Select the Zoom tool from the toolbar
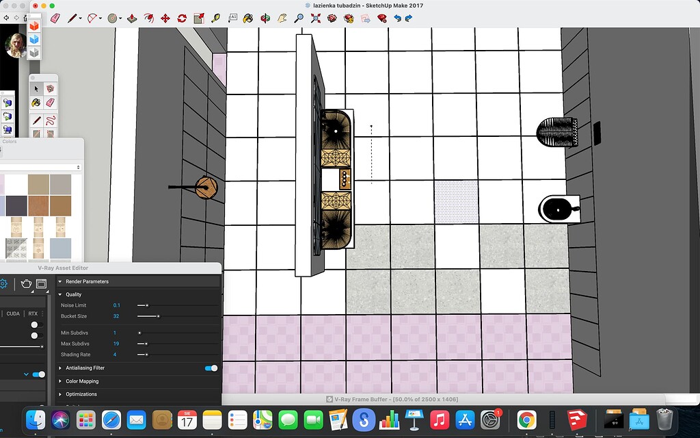Screen dimensions: 700x438 point(299,18)
